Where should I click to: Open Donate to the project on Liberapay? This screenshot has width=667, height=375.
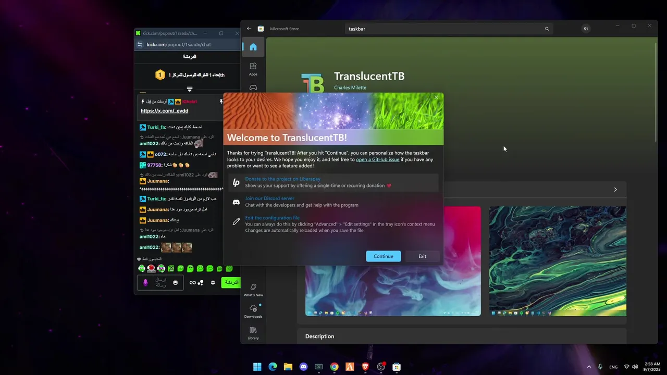(x=283, y=179)
